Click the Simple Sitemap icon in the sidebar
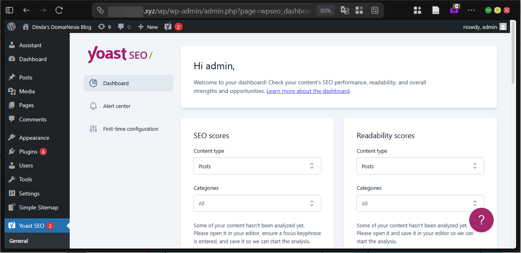Image resolution: width=521 pixels, height=253 pixels. (11, 207)
